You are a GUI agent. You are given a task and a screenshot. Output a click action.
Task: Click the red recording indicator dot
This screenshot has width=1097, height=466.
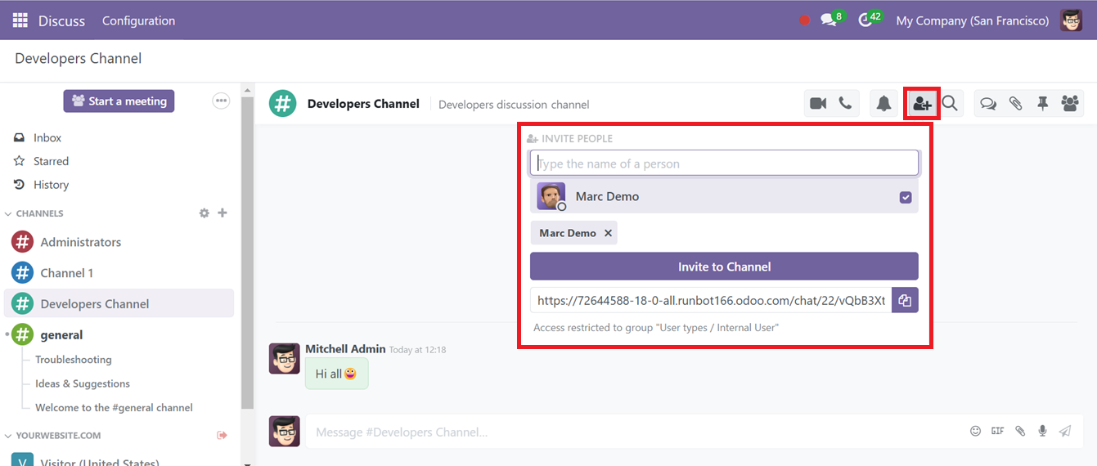(805, 20)
